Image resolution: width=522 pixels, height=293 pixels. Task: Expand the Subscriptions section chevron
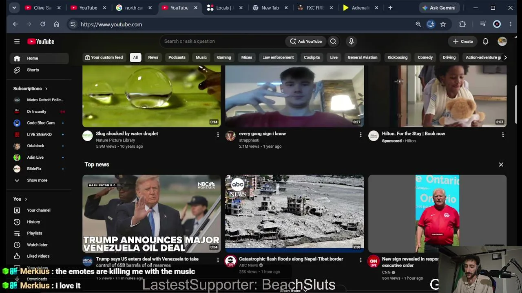coord(46,89)
